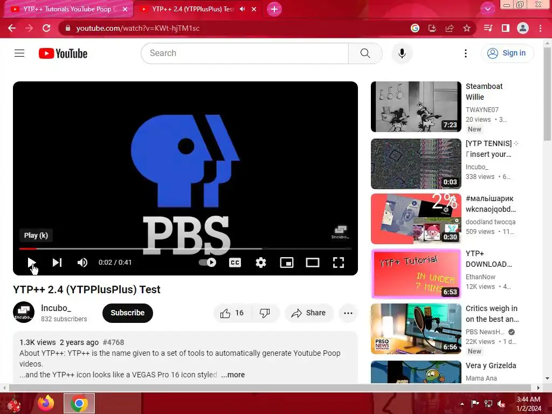Search with voice microphone
This screenshot has height=414, width=552.
point(402,53)
